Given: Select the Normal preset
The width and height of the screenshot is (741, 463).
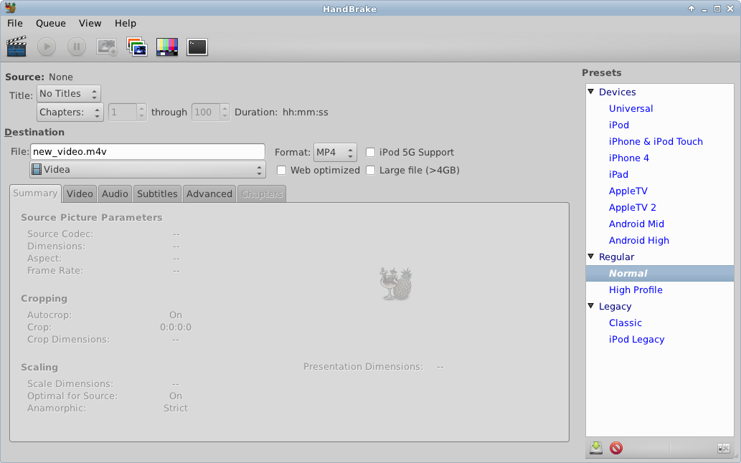Looking at the screenshot, I should (660, 273).
